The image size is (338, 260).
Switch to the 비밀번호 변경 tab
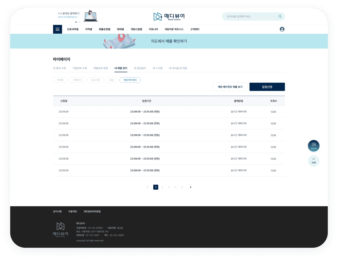(x=100, y=68)
